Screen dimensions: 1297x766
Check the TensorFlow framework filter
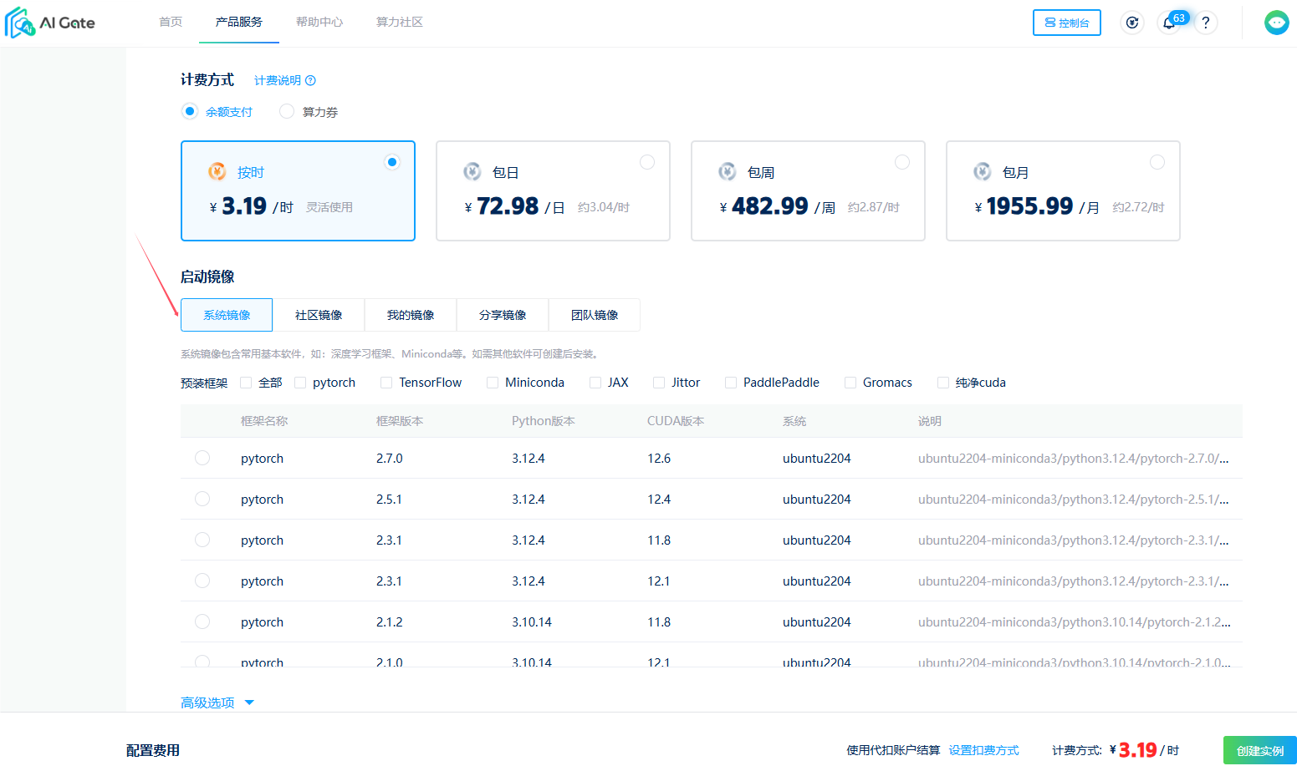[386, 383]
